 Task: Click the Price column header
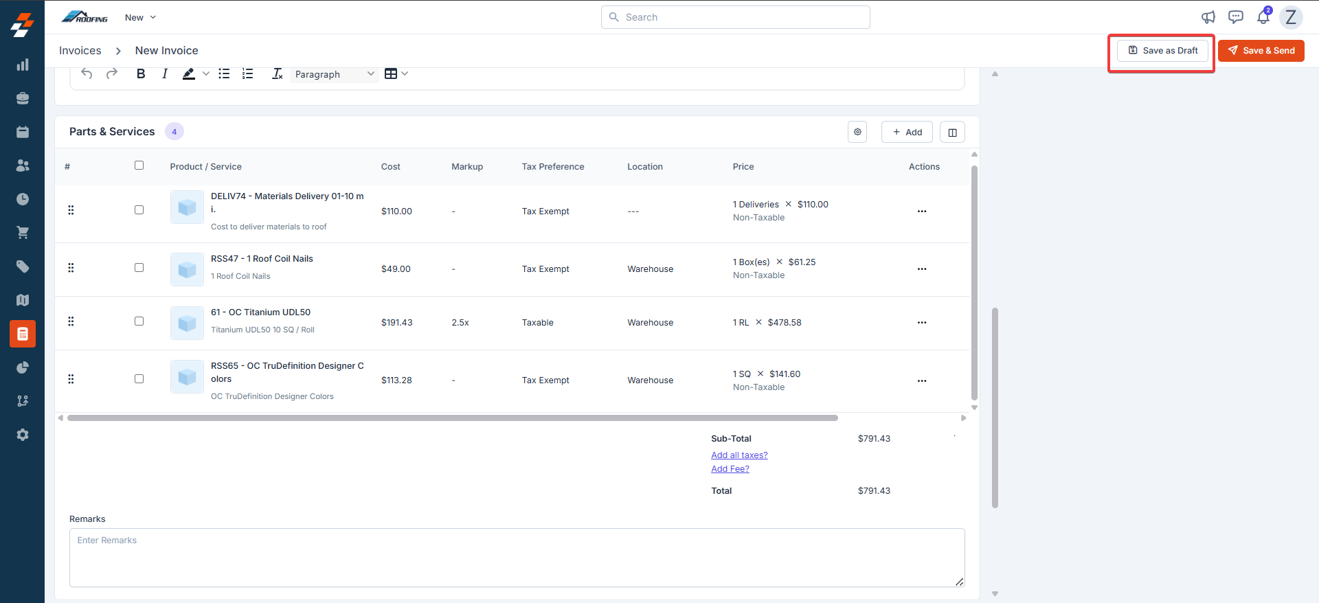(x=743, y=167)
